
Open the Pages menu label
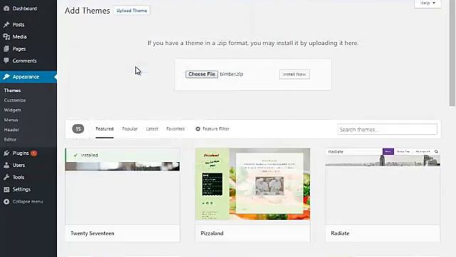pyautogui.click(x=19, y=49)
